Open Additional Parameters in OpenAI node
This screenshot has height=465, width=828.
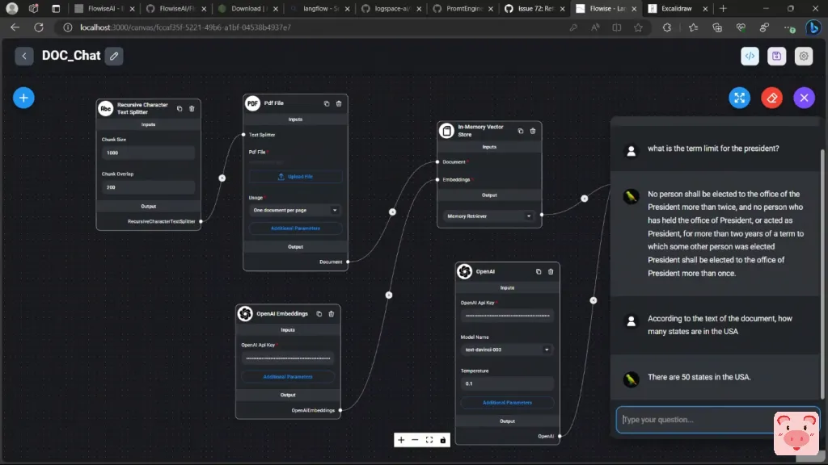point(507,402)
